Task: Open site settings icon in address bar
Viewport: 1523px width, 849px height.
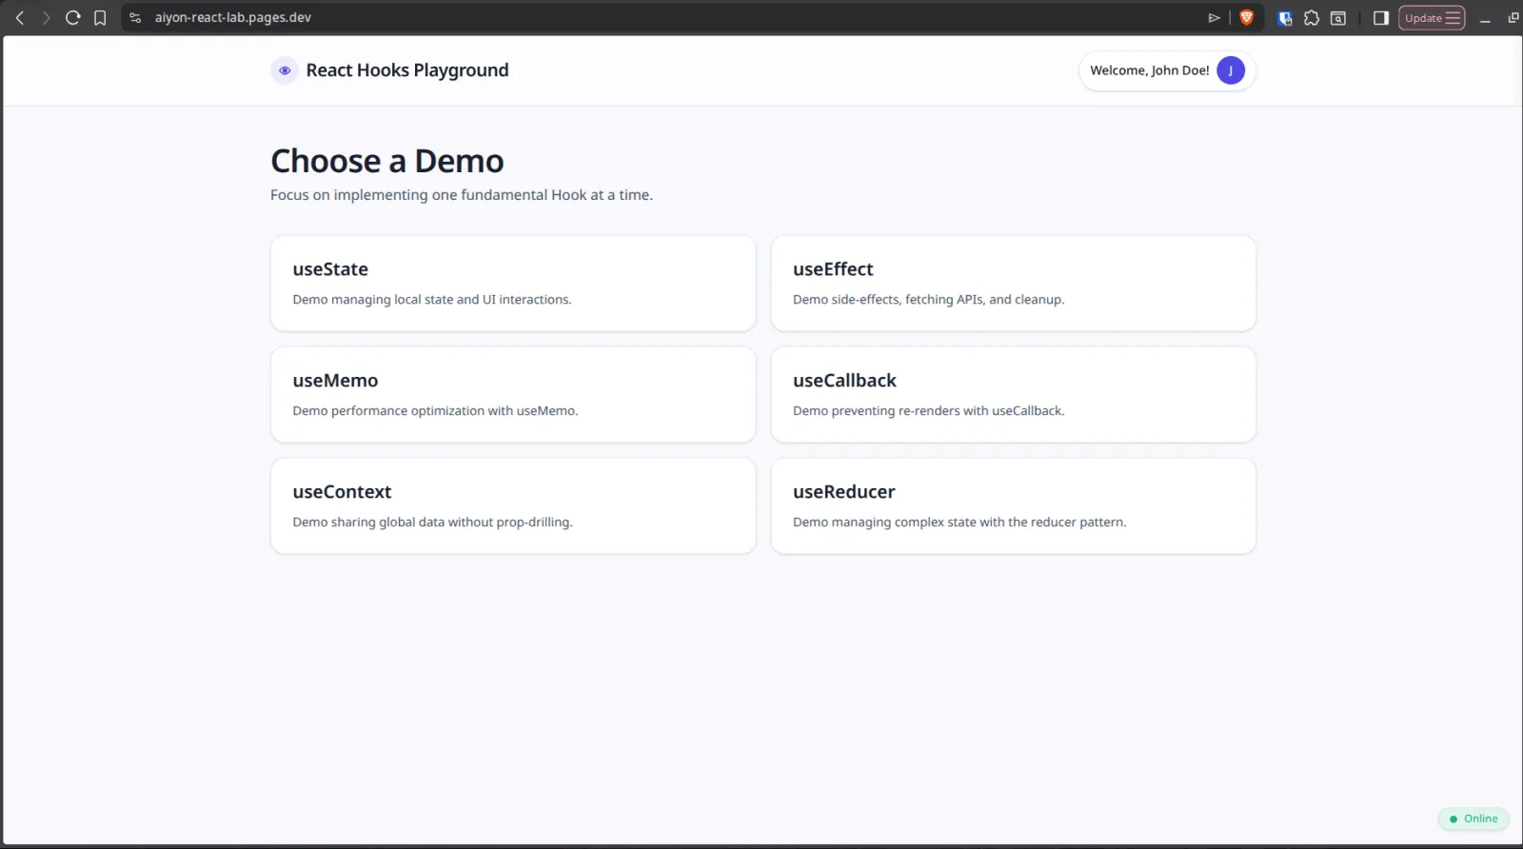Action: (135, 18)
